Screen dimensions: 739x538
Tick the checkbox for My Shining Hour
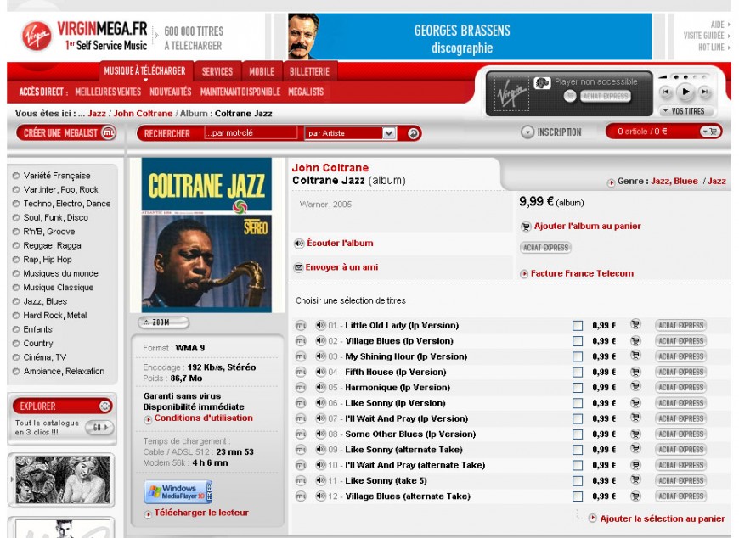coord(578,356)
